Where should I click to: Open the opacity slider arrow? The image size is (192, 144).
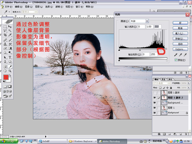189,83
